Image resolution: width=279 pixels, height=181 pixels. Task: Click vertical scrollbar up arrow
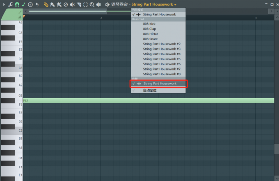[x=277, y=18]
